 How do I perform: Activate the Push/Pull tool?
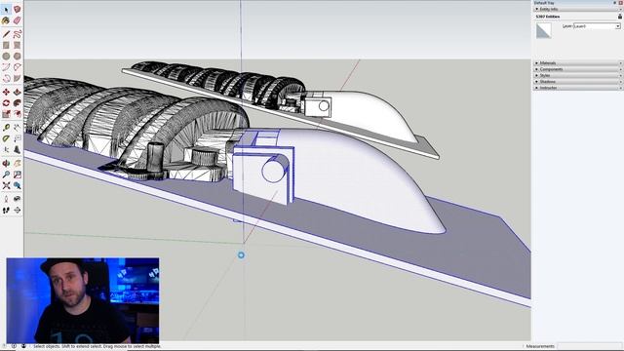tap(18, 92)
